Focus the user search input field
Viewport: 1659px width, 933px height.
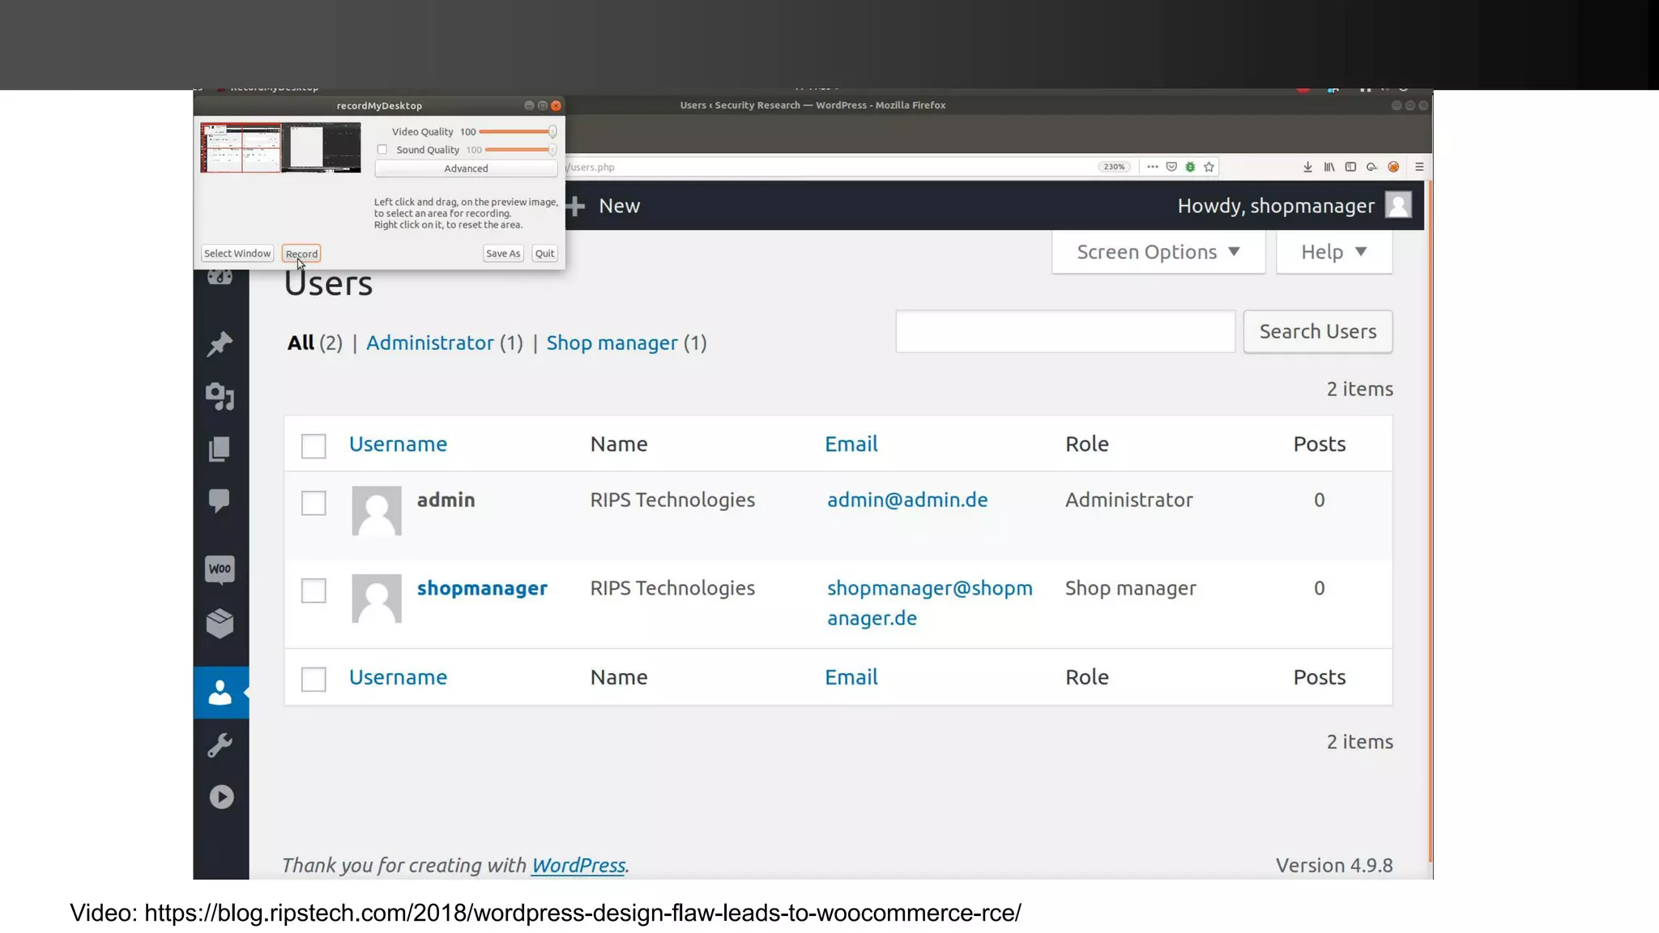tap(1065, 331)
